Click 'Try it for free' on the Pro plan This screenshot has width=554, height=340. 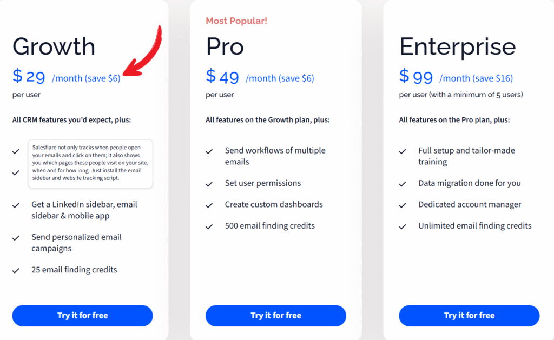[x=275, y=316]
